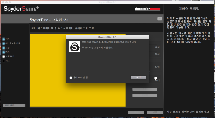The height and width of the screenshot is (118, 215).
Task: Click the yellow color preview area
Action: click(78, 70)
